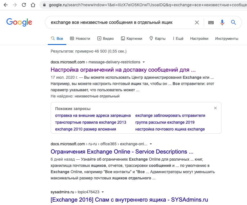
Task: Click the docs.microsoft.com message-delivery-restrictions breadcrumb
Action: tap(95, 62)
